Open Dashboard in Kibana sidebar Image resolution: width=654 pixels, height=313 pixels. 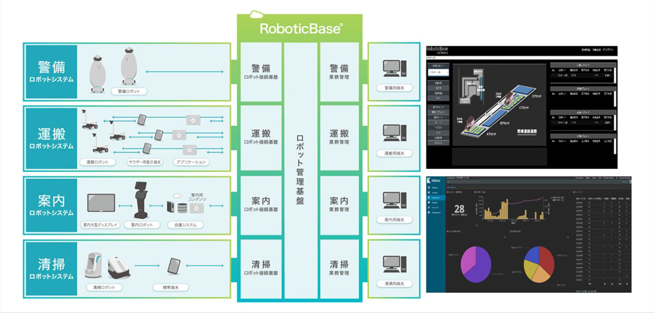435,198
